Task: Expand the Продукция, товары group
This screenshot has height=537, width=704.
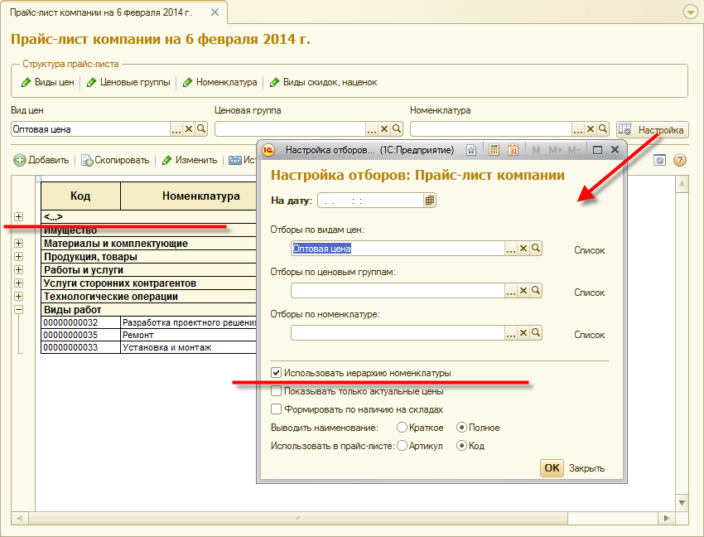Action: coord(18,257)
